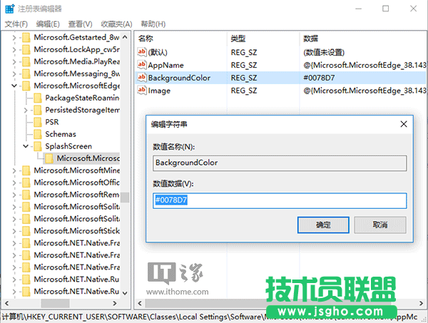Click the value pane horizontal scroll right arrow
428x323 pixels.
[x=421, y=303]
